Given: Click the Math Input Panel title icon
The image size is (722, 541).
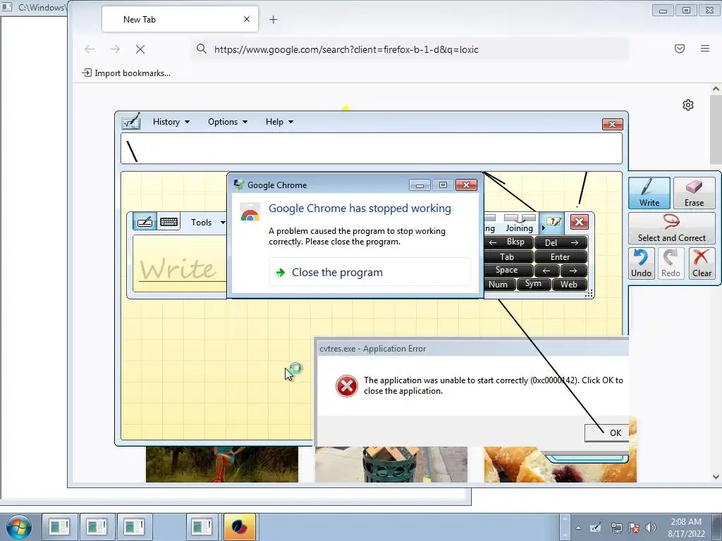Looking at the screenshot, I should [x=131, y=122].
